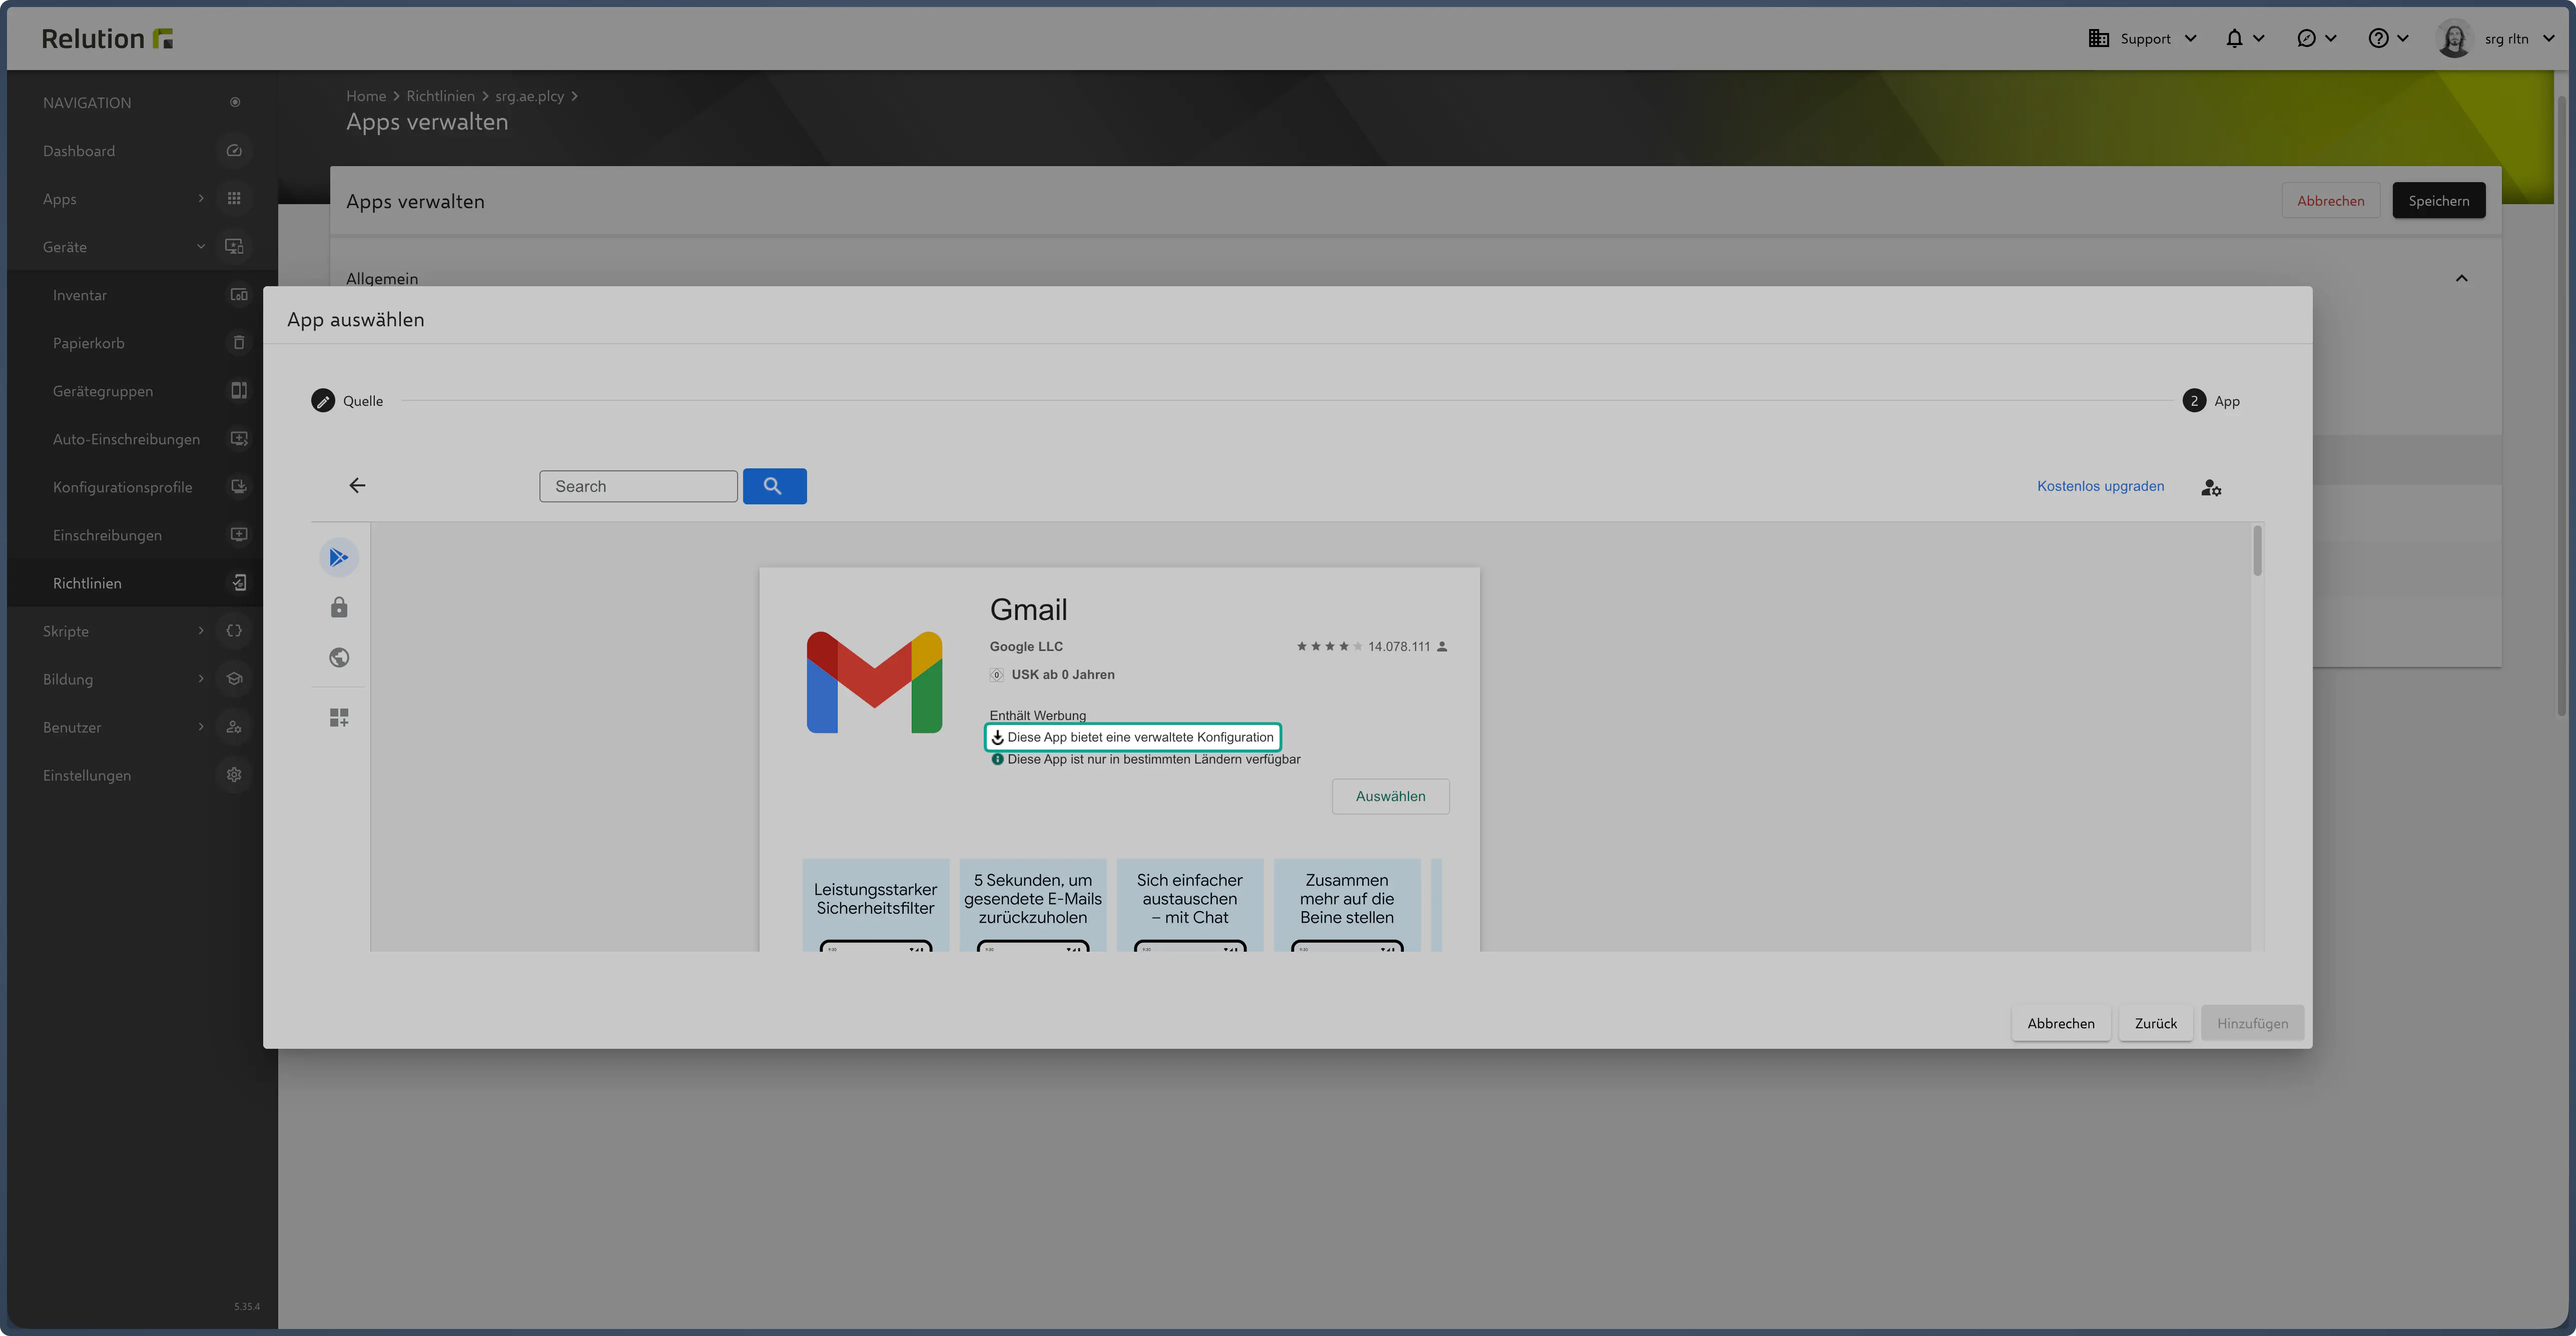Select the App step number 2
This screenshot has width=2576, height=1336.
pos(2194,401)
